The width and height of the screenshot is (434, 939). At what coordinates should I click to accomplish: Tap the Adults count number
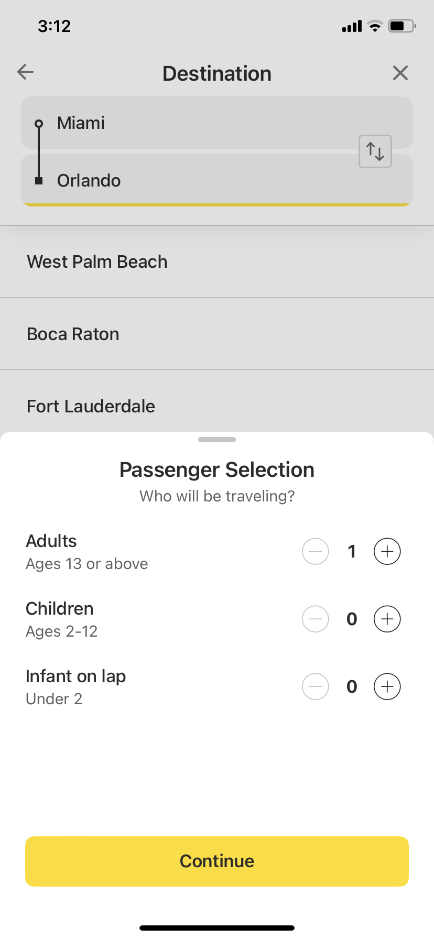pos(352,551)
